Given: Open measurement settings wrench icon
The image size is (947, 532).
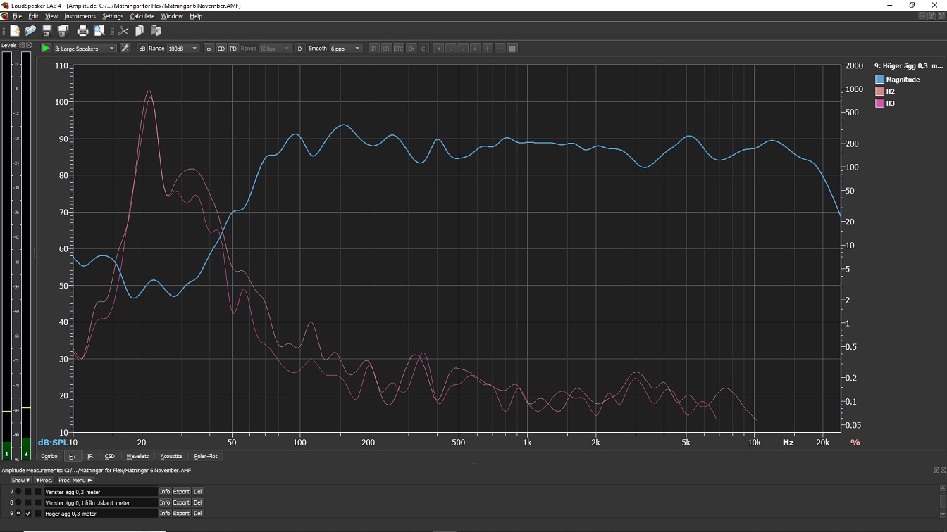Looking at the screenshot, I should 125,49.
